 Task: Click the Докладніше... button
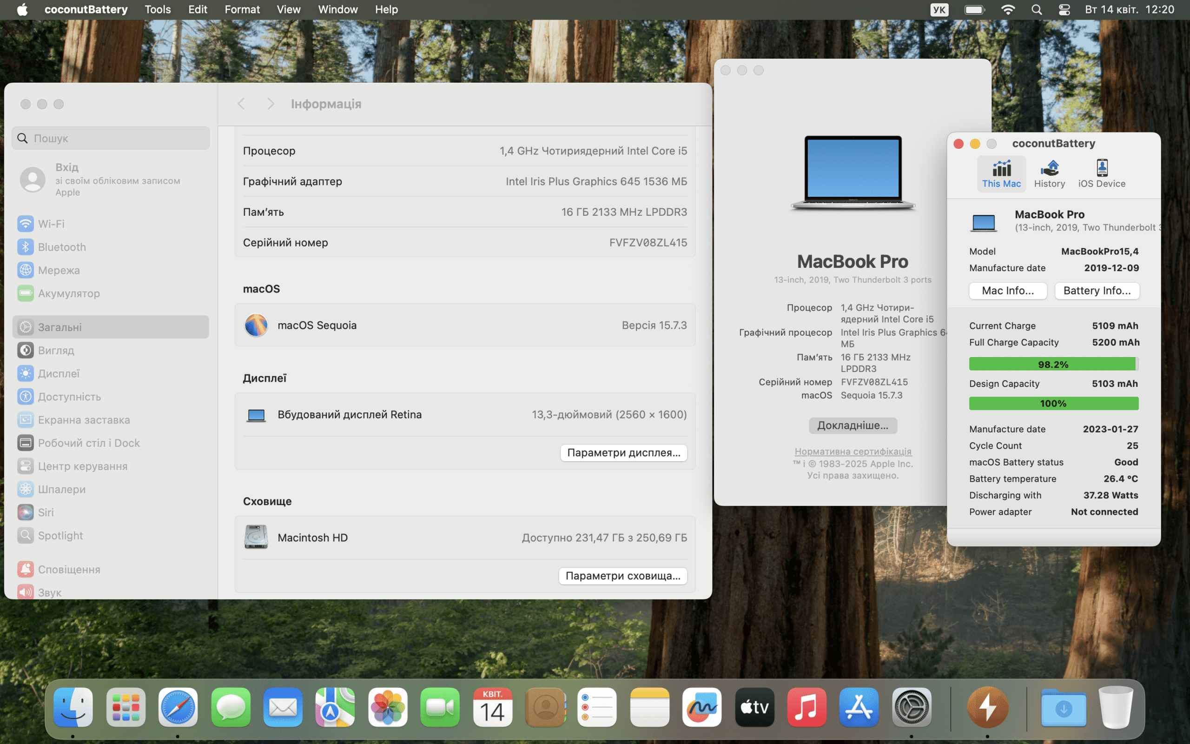point(853,425)
